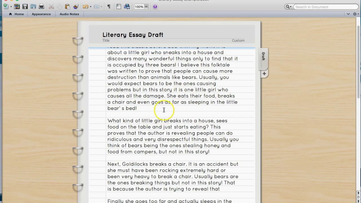361x203 pixels.
Task: Collapse the ribbon with the chevron
Action: (348, 14)
